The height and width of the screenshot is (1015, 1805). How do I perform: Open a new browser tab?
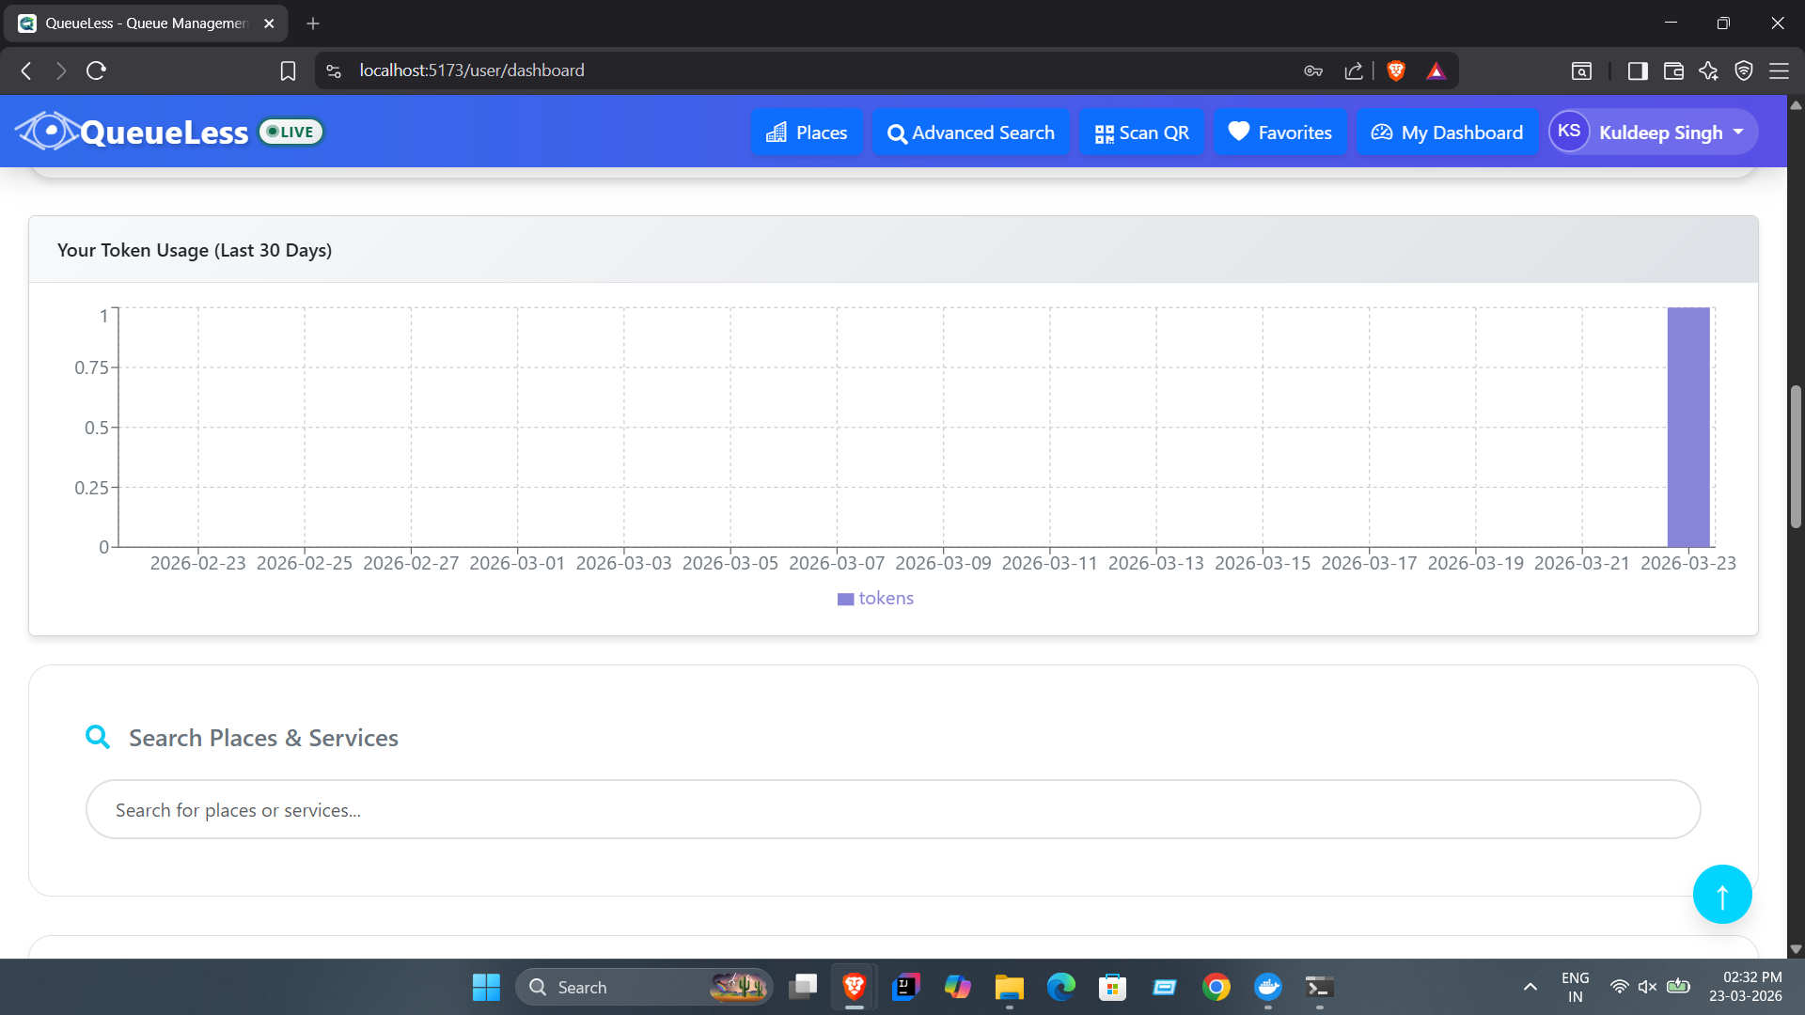pos(313,23)
